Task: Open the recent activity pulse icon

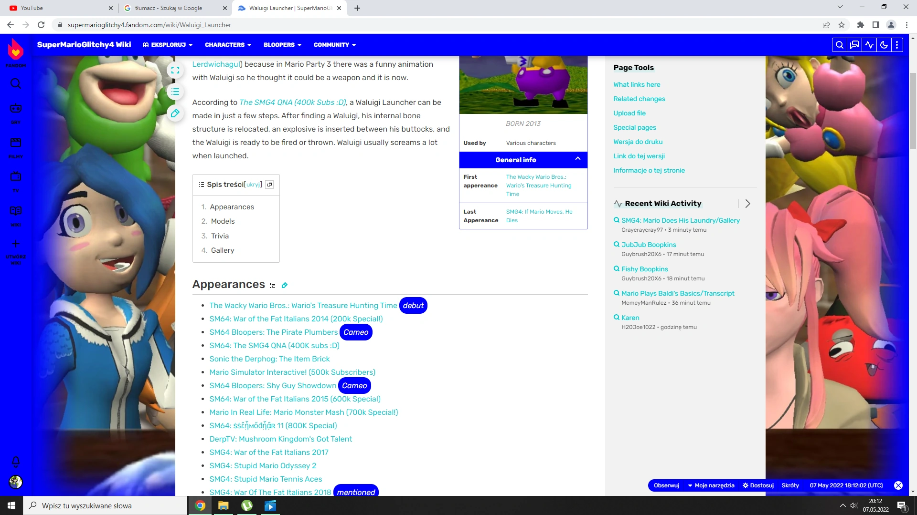Action: coord(869,45)
